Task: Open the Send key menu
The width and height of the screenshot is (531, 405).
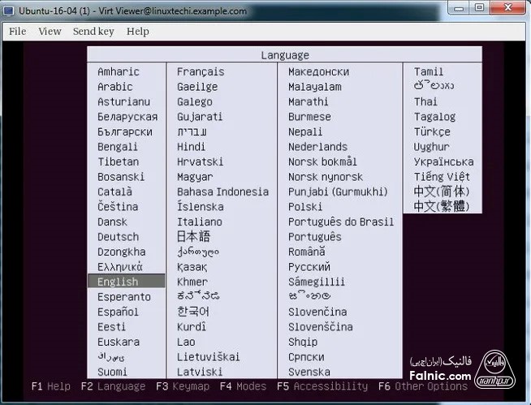Action: point(93,32)
